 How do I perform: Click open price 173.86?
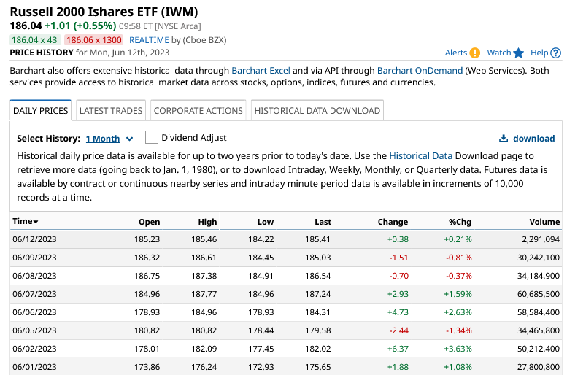[x=147, y=367]
